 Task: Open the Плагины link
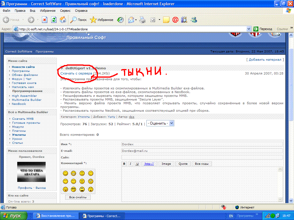(x=19, y=131)
